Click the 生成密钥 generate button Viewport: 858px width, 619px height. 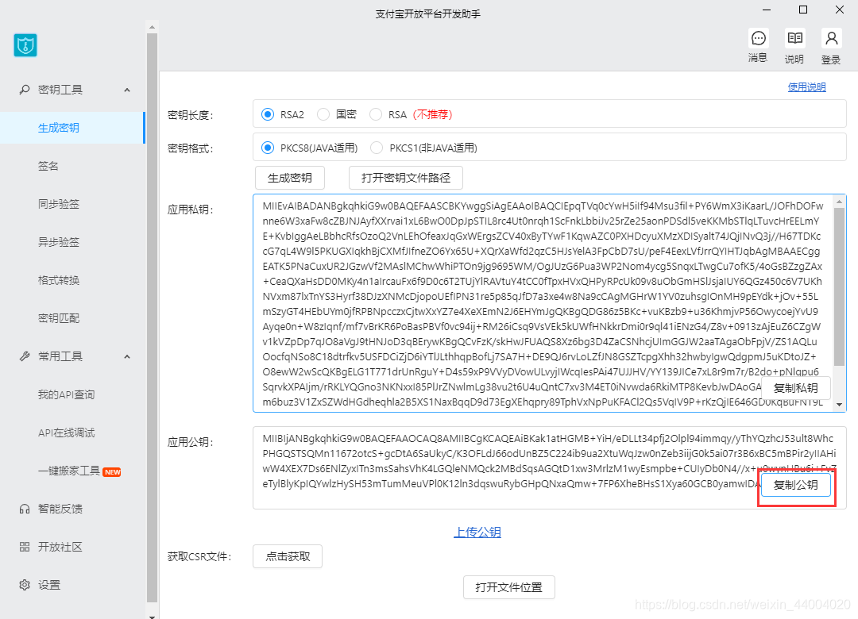point(290,178)
